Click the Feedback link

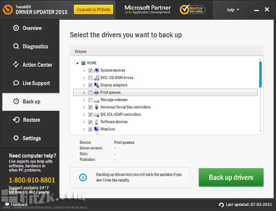[19, 205]
